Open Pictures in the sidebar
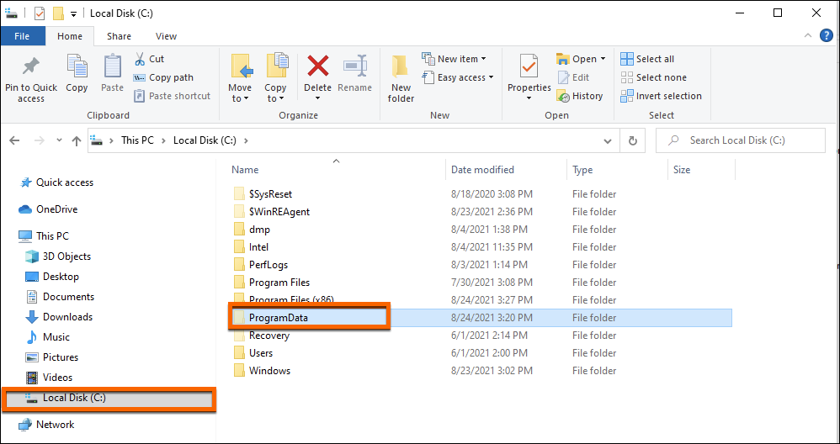 tap(52, 357)
